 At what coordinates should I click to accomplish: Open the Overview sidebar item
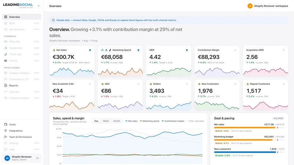22,17
